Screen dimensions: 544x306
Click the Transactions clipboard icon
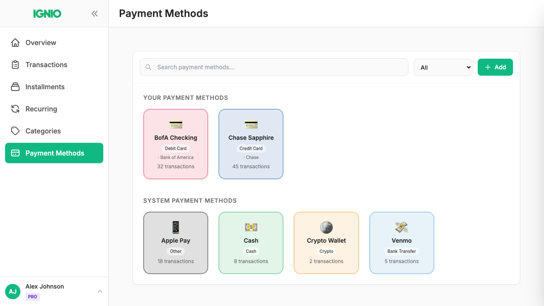[x=15, y=65]
